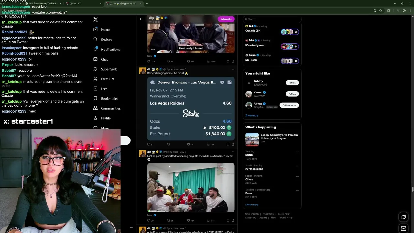Share the Raiders Stake bet post

[x=233, y=144]
